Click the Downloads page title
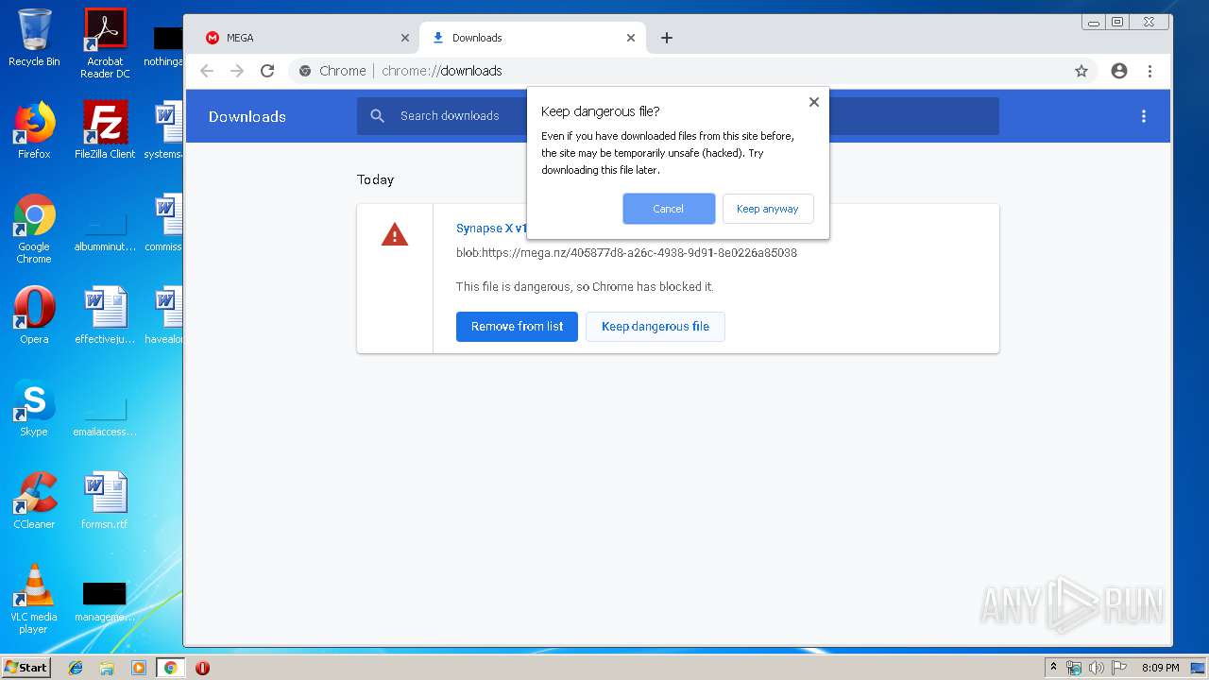1209x680 pixels. tap(247, 116)
